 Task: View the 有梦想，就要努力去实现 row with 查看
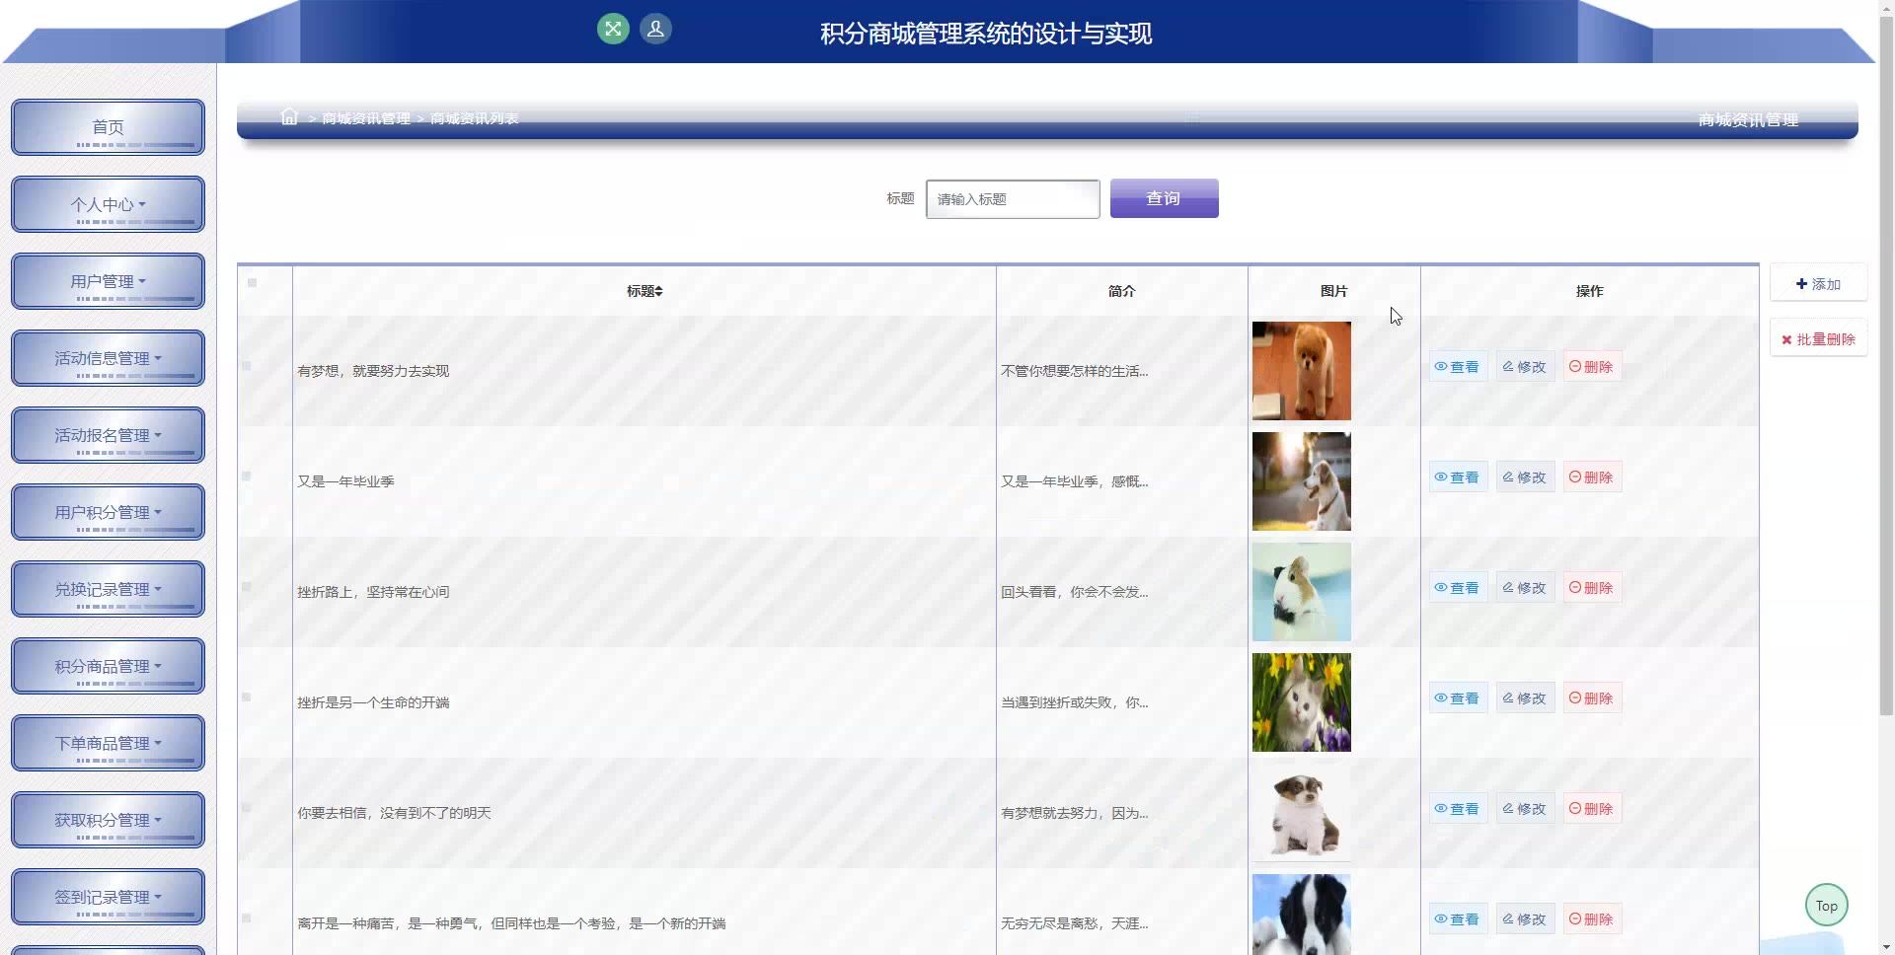[1458, 367]
